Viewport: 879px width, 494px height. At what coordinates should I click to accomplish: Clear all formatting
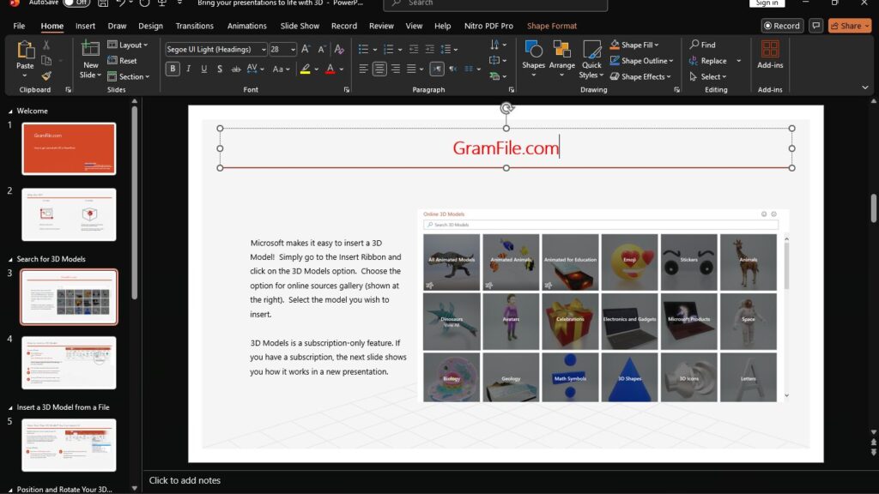(x=339, y=49)
